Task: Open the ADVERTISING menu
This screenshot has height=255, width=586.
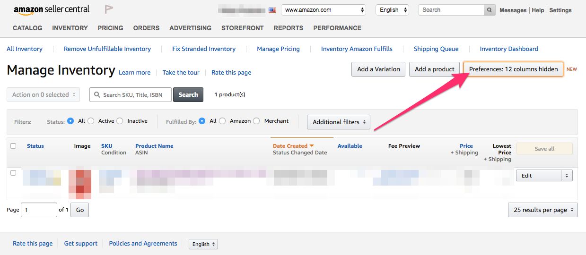Action: [191, 28]
